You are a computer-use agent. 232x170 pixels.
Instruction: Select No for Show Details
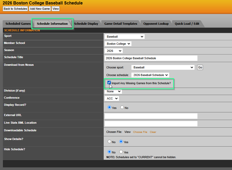point(109,142)
